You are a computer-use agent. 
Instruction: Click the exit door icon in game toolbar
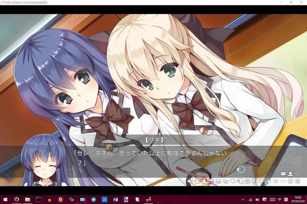tap(254, 181)
